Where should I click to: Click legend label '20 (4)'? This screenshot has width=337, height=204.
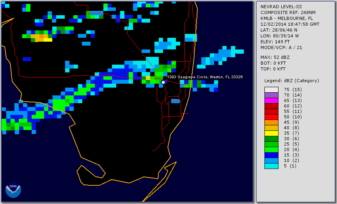pos(291,149)
